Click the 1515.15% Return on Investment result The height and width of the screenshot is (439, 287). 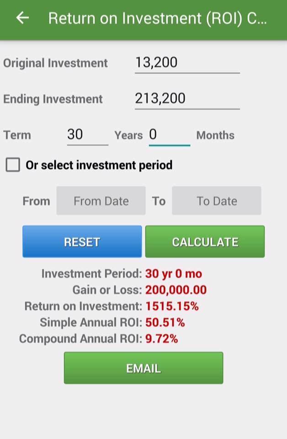click(172, 306)
